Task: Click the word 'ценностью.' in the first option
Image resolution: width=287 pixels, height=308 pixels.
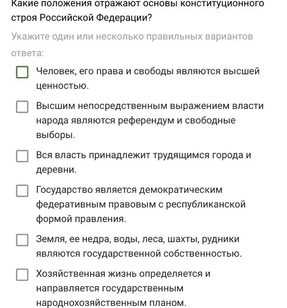Action: point(62,86)
